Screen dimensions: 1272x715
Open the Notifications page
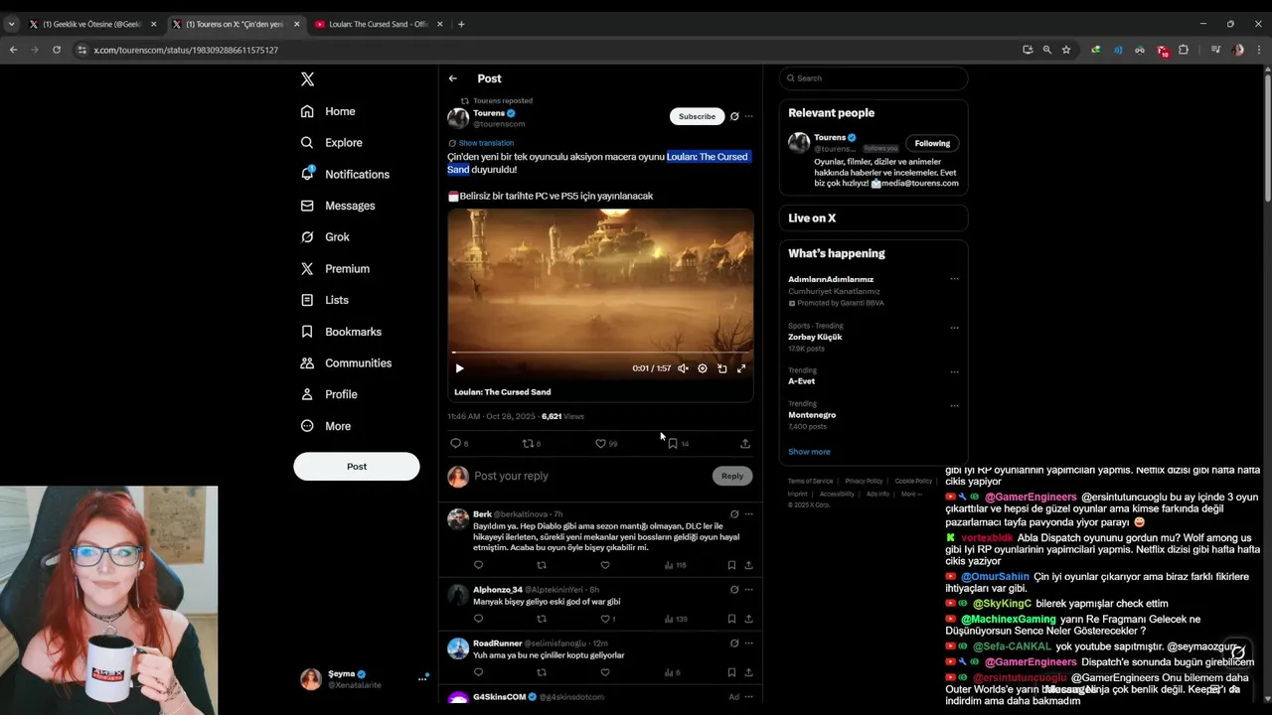(346, 174)
